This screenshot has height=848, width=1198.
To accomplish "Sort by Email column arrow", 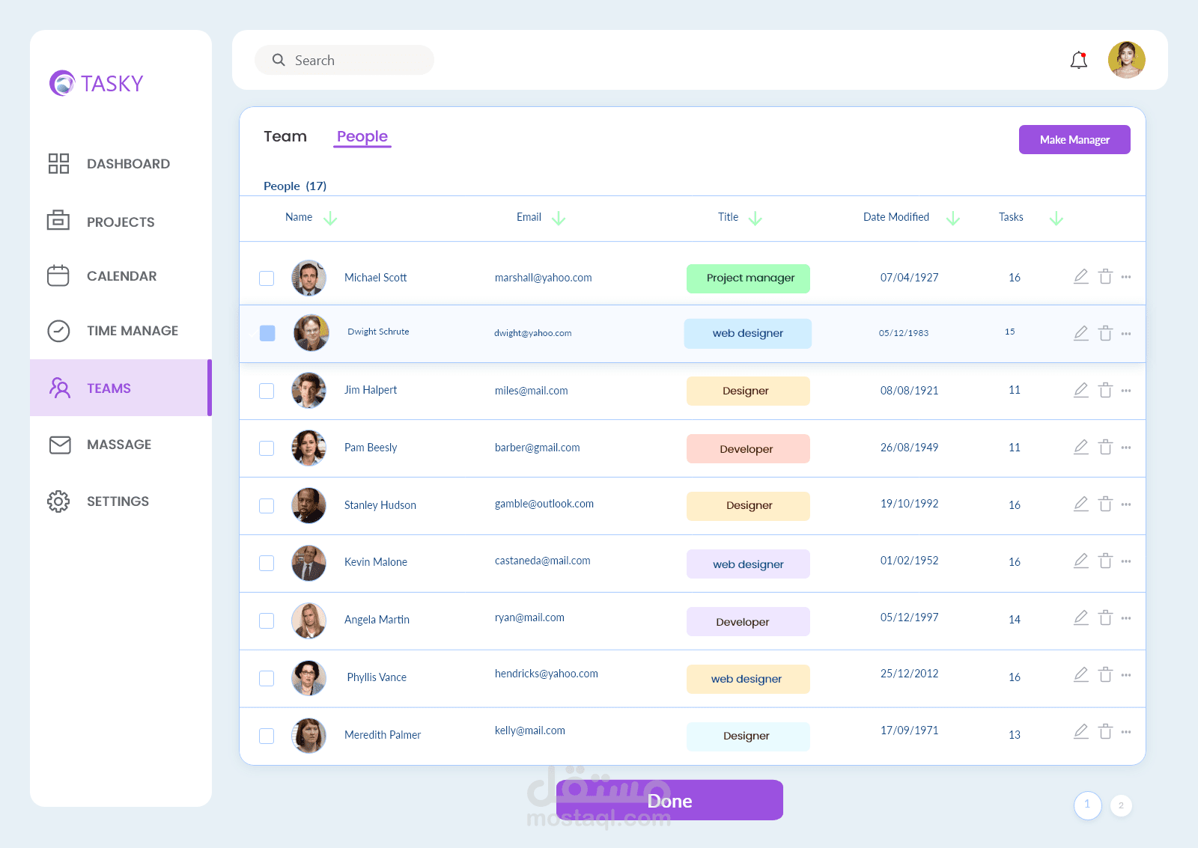I will [559, 218].
